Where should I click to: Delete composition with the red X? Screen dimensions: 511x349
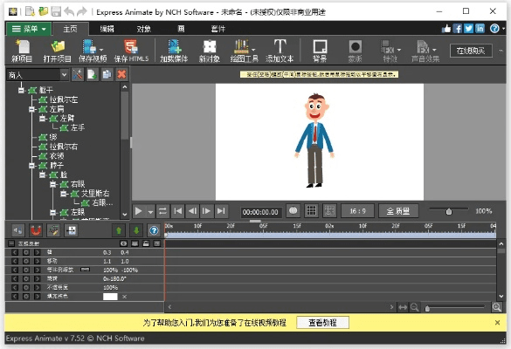tap(121, 74)
